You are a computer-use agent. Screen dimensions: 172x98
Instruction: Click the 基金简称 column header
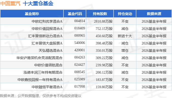pyautogui.click(x=32, y=14)
